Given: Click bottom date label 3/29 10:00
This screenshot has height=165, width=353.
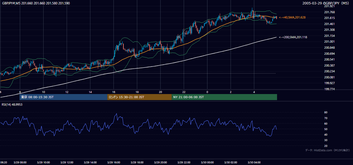Looking at the screenshot, I should [x=43, y=163].
